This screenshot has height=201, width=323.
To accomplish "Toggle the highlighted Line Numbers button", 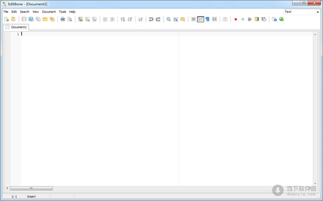I will point(200,19).
